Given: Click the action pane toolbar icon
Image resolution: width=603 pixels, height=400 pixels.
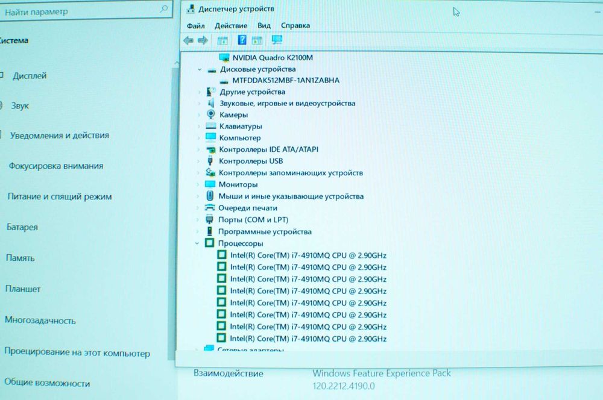Looking at the screenshot, I should click(x=257, y=40).
